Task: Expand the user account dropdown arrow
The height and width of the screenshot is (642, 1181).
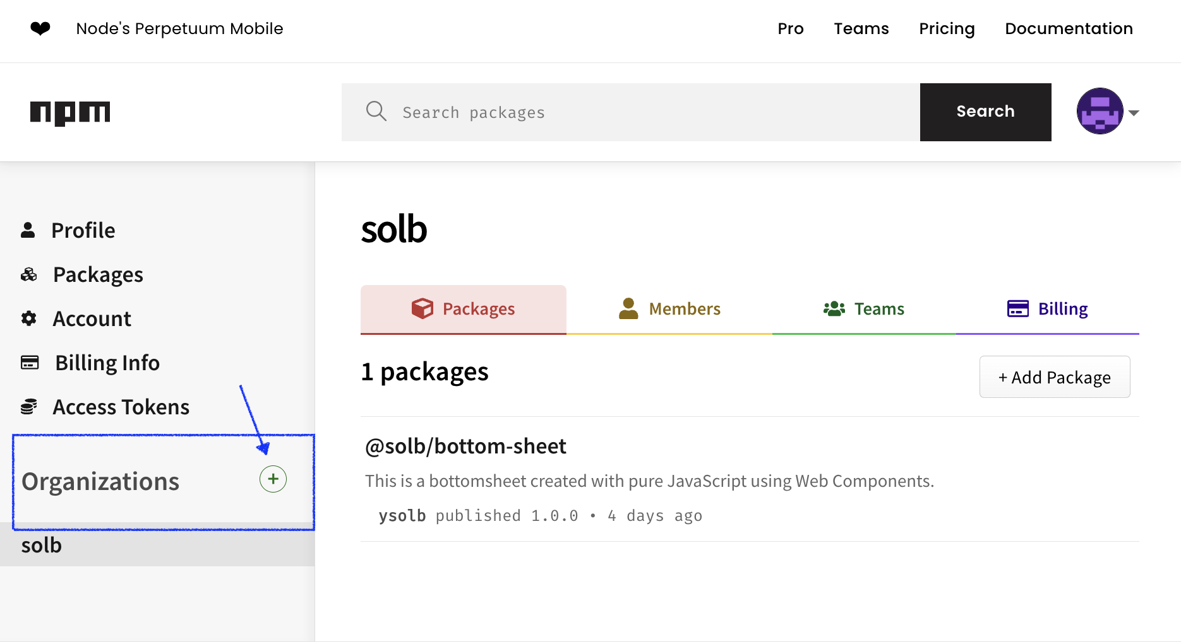Action: tap(1134, 113)
